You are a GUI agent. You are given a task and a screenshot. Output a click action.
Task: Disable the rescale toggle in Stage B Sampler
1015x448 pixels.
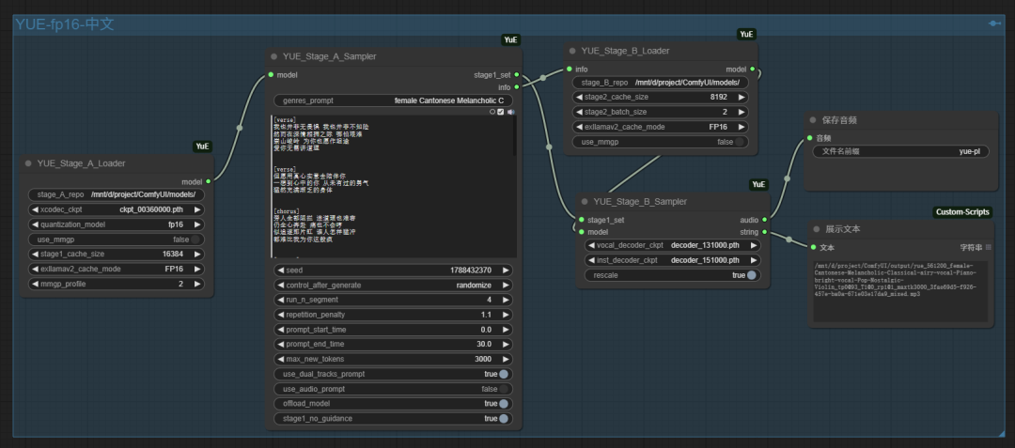[751, 275]
